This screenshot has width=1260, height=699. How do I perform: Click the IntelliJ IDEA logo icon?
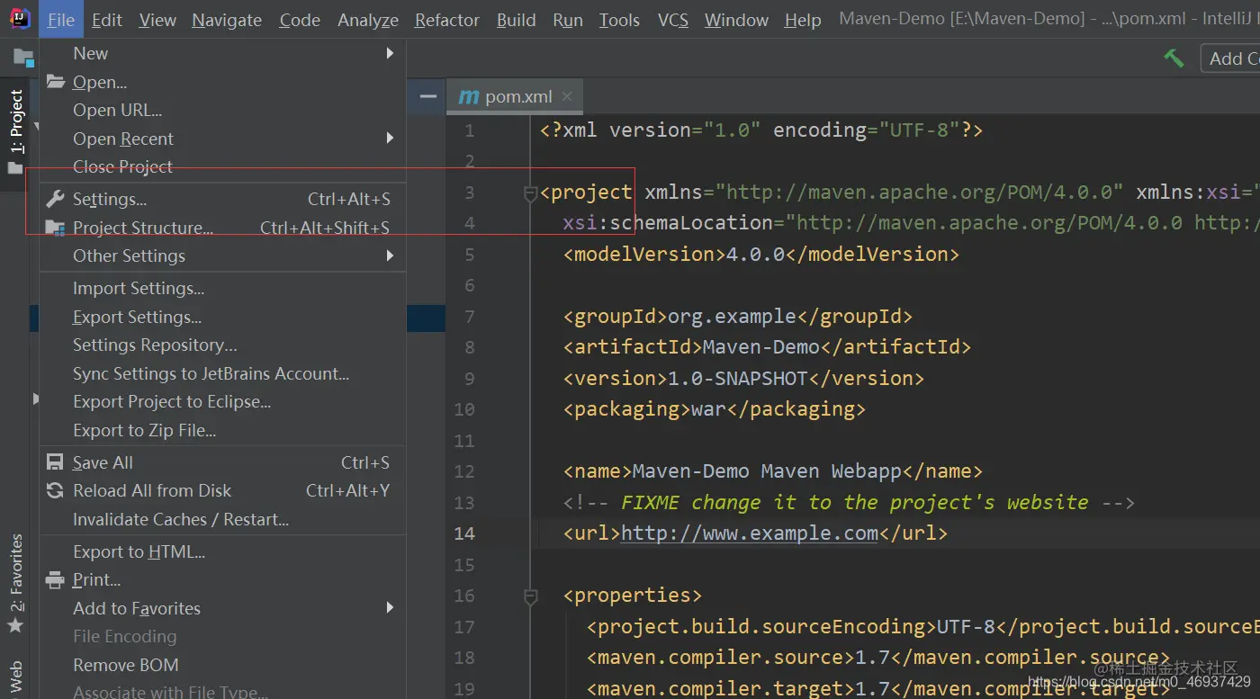[x=19, y=19]
